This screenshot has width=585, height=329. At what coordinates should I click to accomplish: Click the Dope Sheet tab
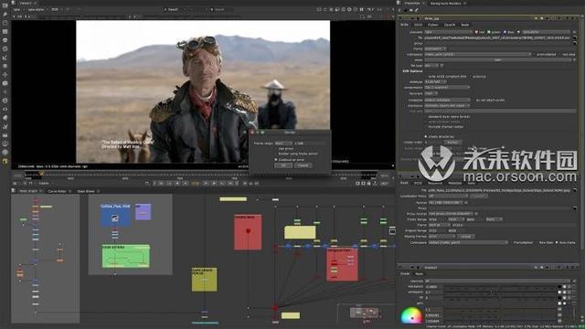click(x=86, y=191)
